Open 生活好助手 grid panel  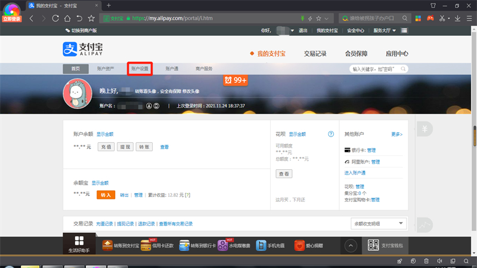tap(79, 244)
